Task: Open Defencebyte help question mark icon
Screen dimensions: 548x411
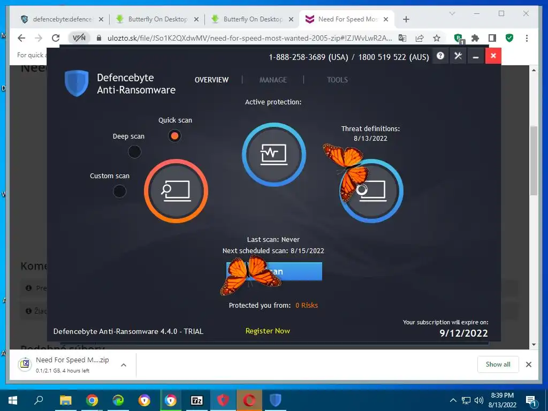Action: coord(440,56)
